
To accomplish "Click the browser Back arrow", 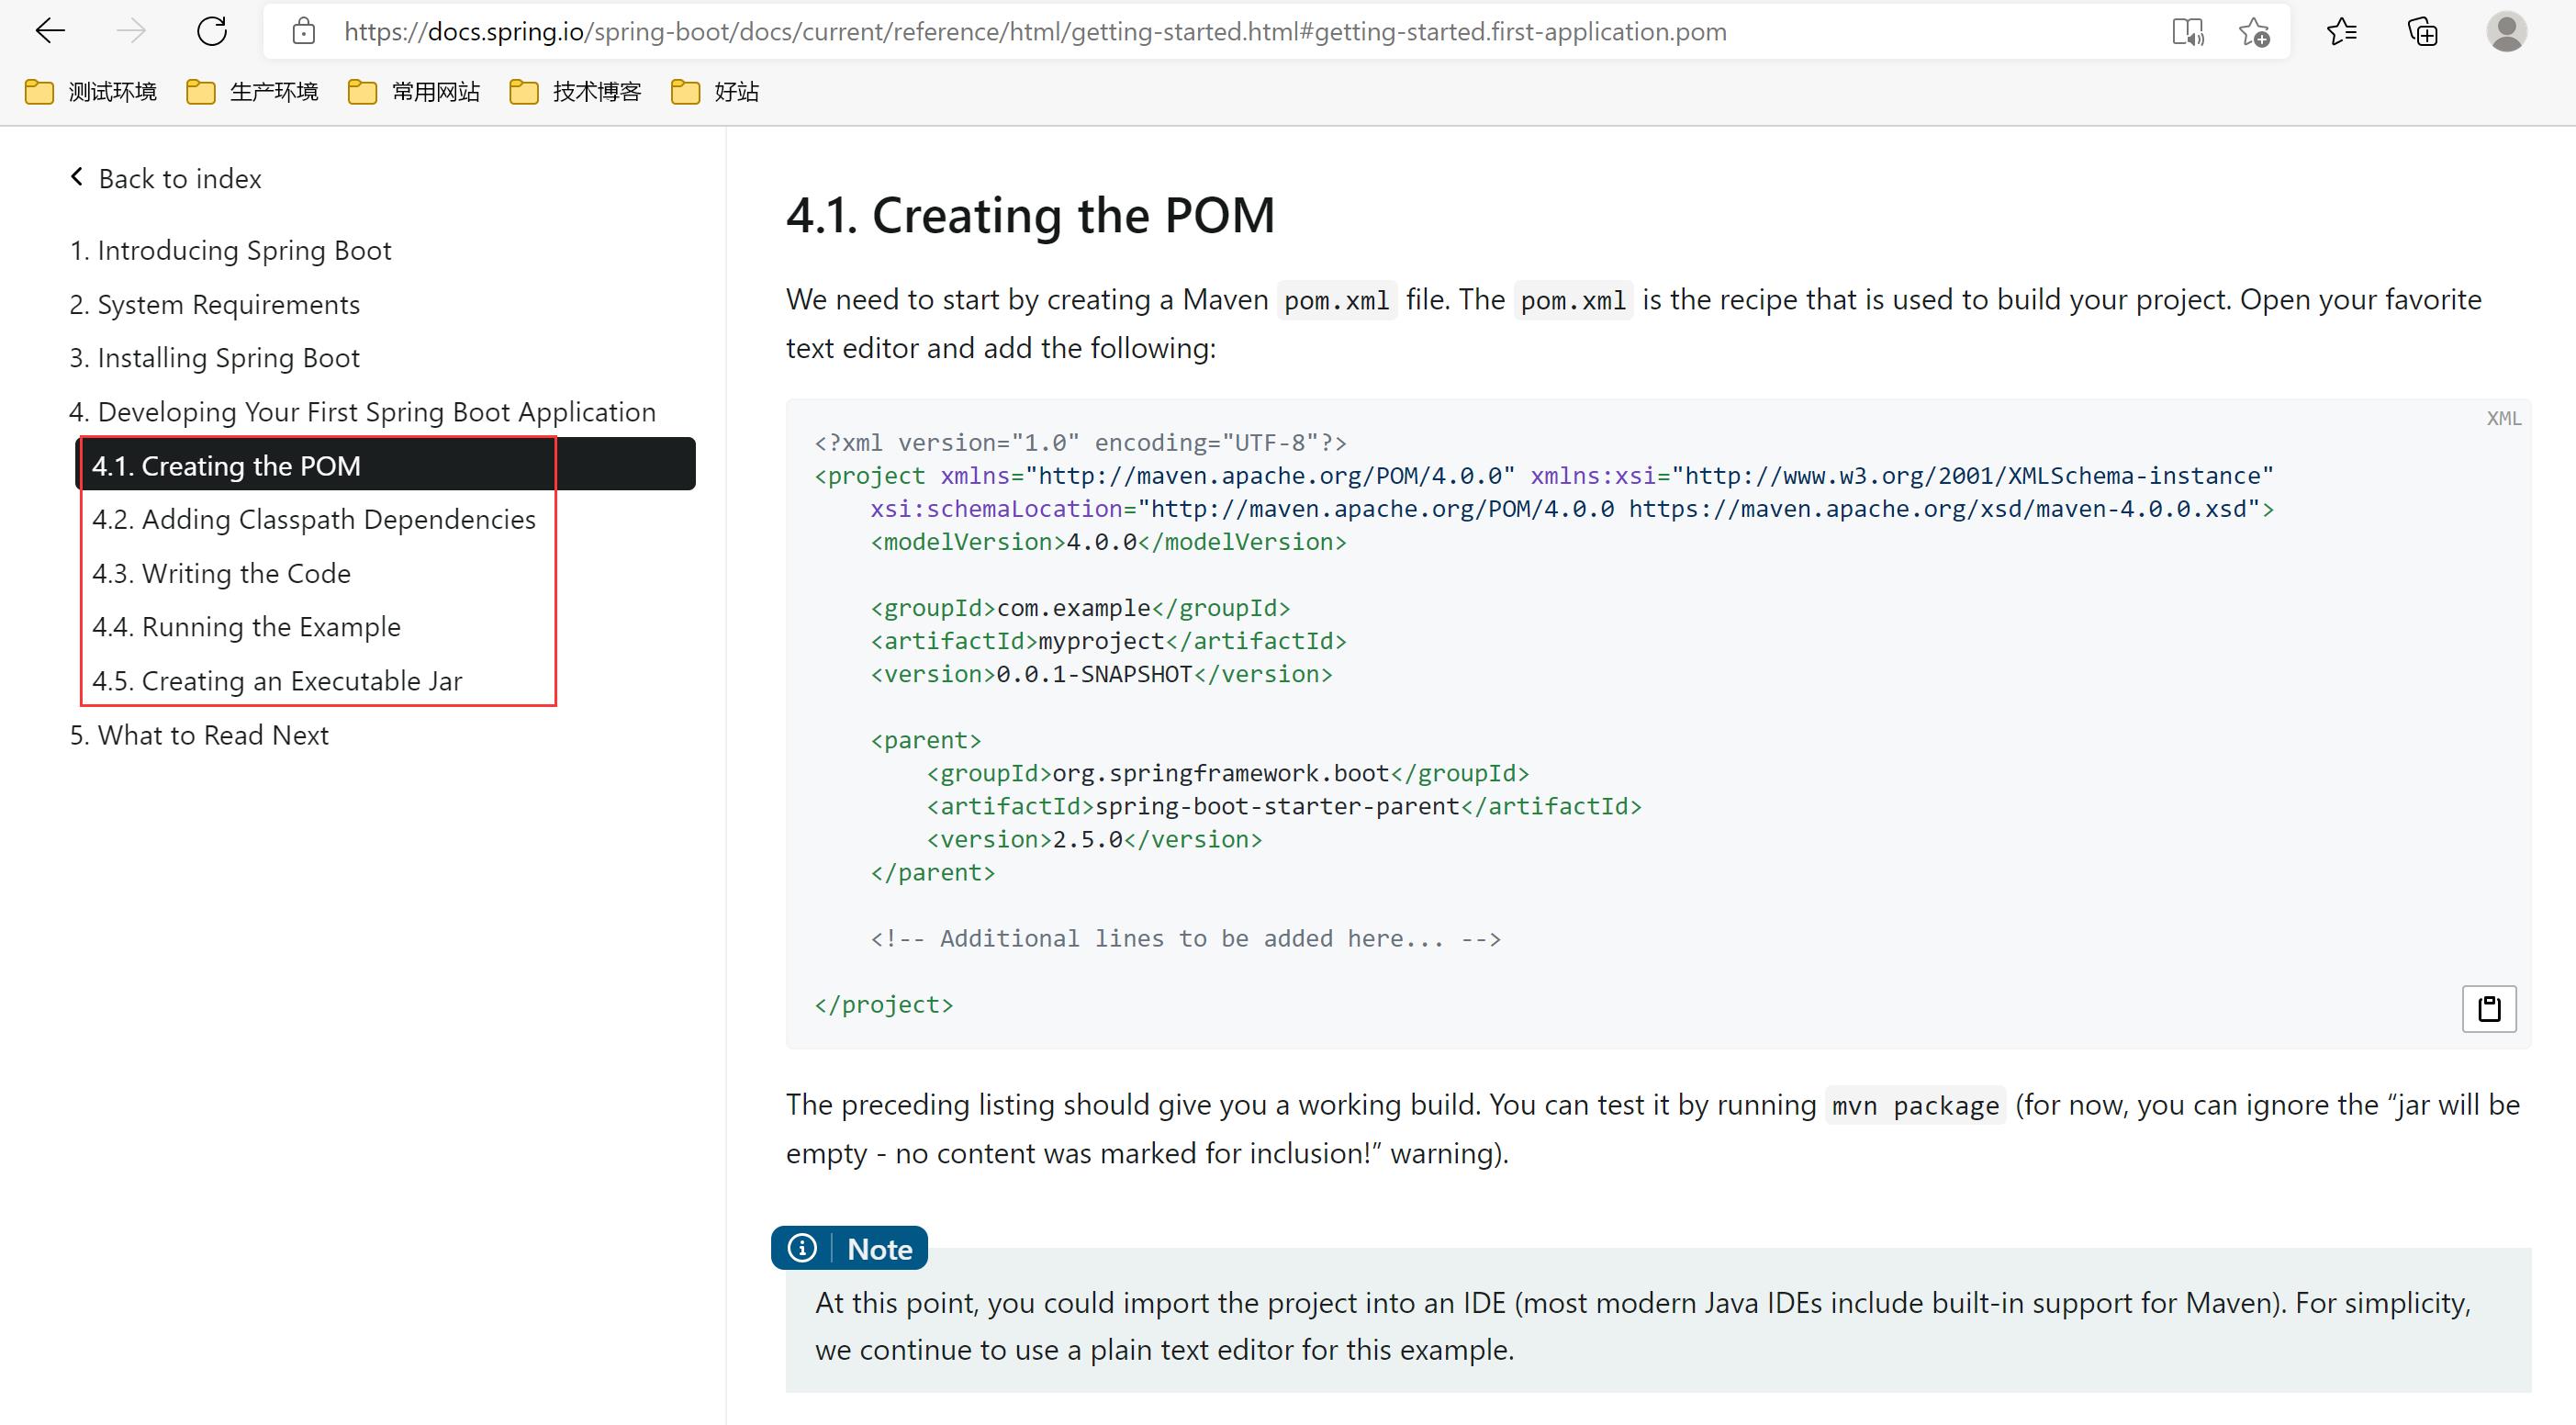I will (x=50, y=31).
